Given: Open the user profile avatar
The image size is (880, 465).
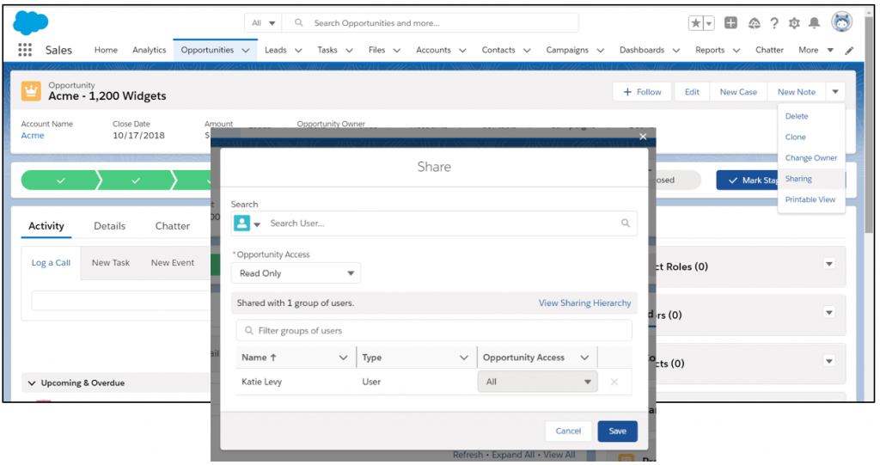Looking at the screenshot, I should point(842,22).
